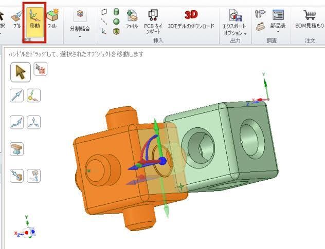This screenshot has height=249, width=325.
Task: Click the Anchor tool guide
Action: (x=33, y=95)
